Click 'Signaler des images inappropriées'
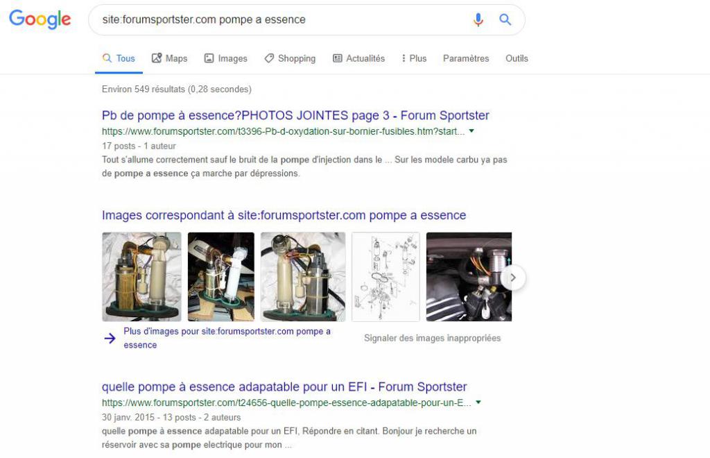 [433, 338]
